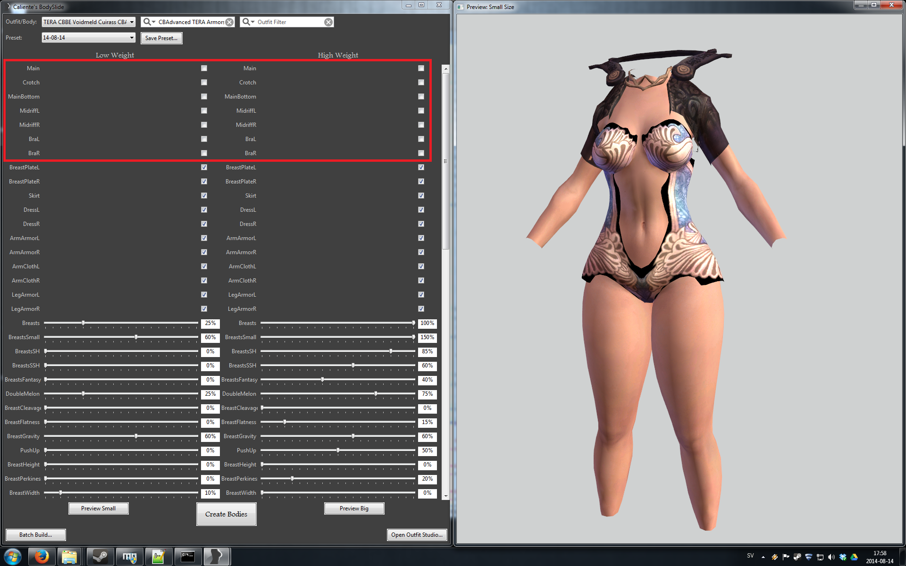This screenshot has width=906, height=566.
Task: Open the outfit filter search menu
Action: pyautogui.click(x=248, y=22)
